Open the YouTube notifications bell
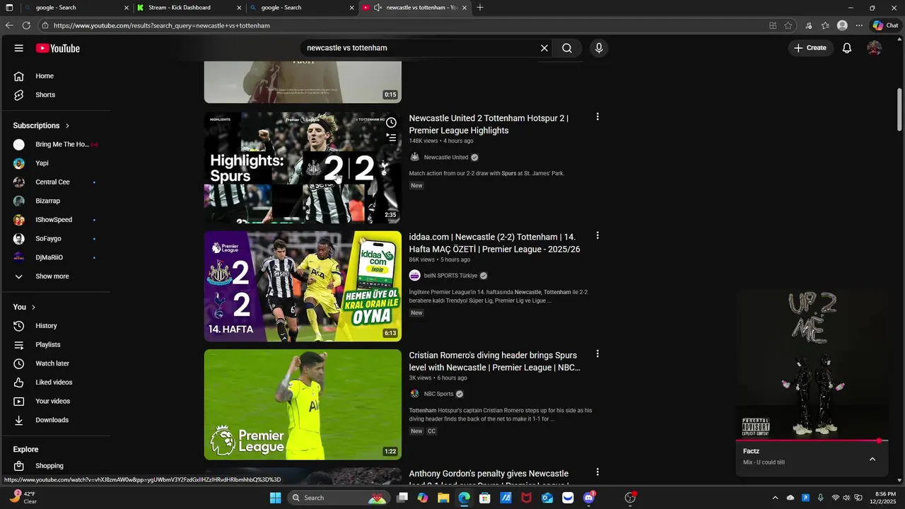Image resolution: width=905 pixels, height=509 pixels. (847, 48)
